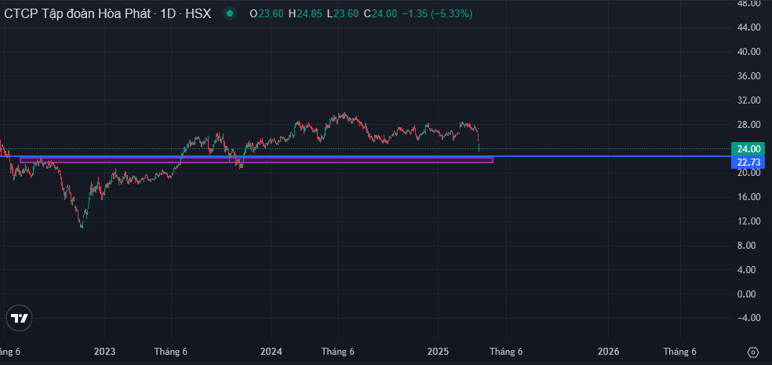This screenshot has width=772, height=365.
Task: Click the 2025 time axis label
Action: click(x=439, y=352)
